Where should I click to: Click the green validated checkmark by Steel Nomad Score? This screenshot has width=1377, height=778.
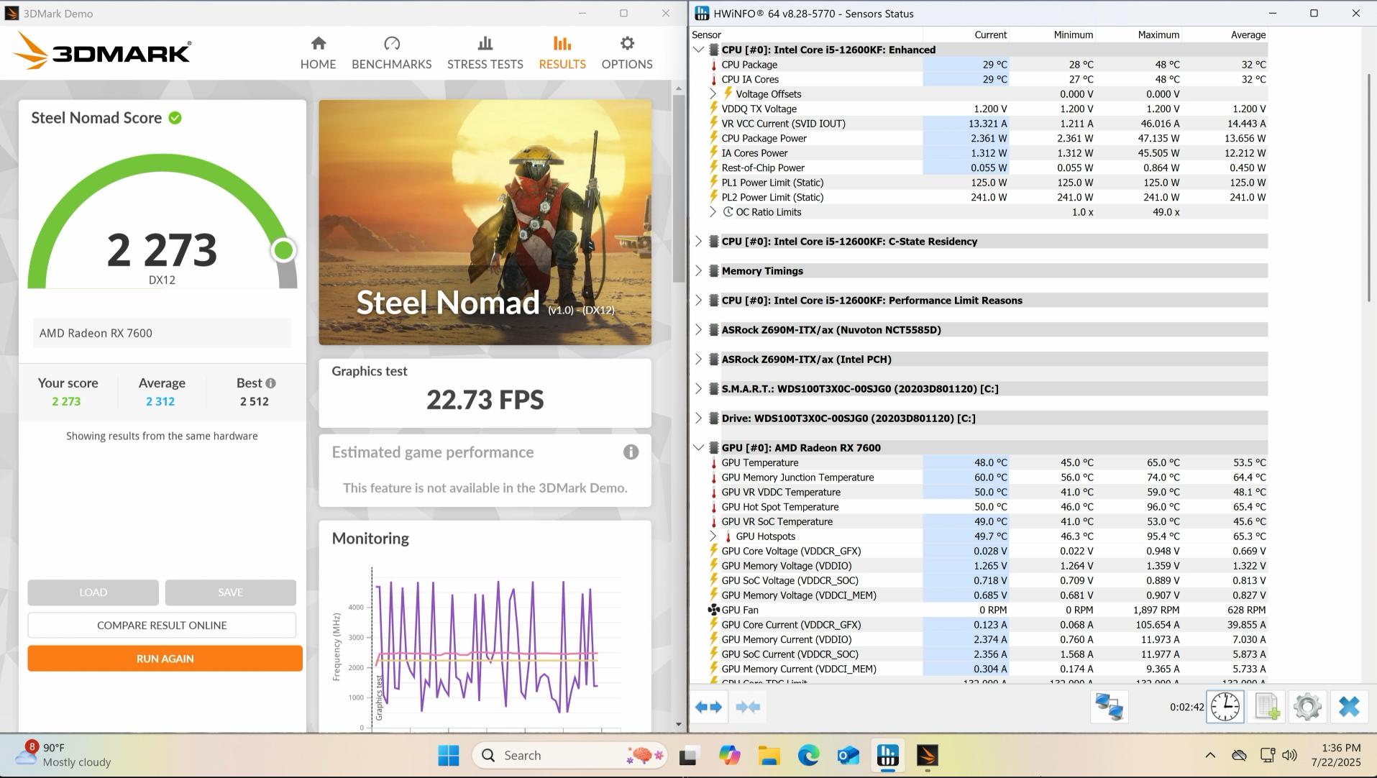[x=175, y=118]
